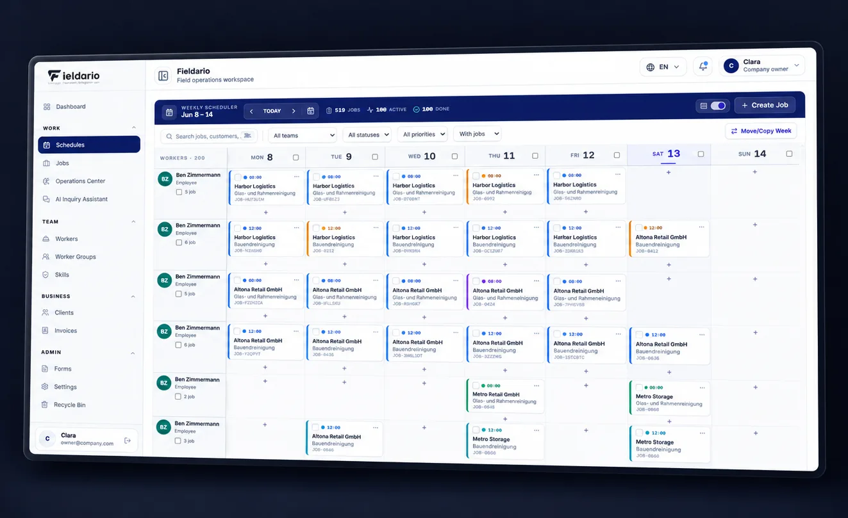Open Worker Groups sidebar icon

(x=46, y=256)
